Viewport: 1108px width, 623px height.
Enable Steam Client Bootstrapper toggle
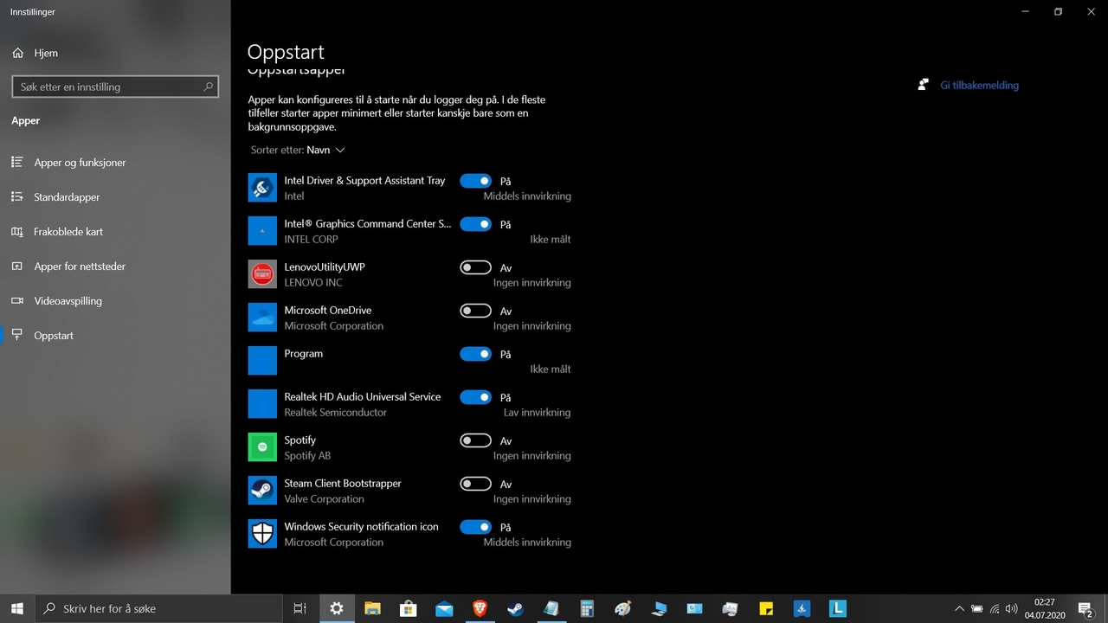[475, 484]
